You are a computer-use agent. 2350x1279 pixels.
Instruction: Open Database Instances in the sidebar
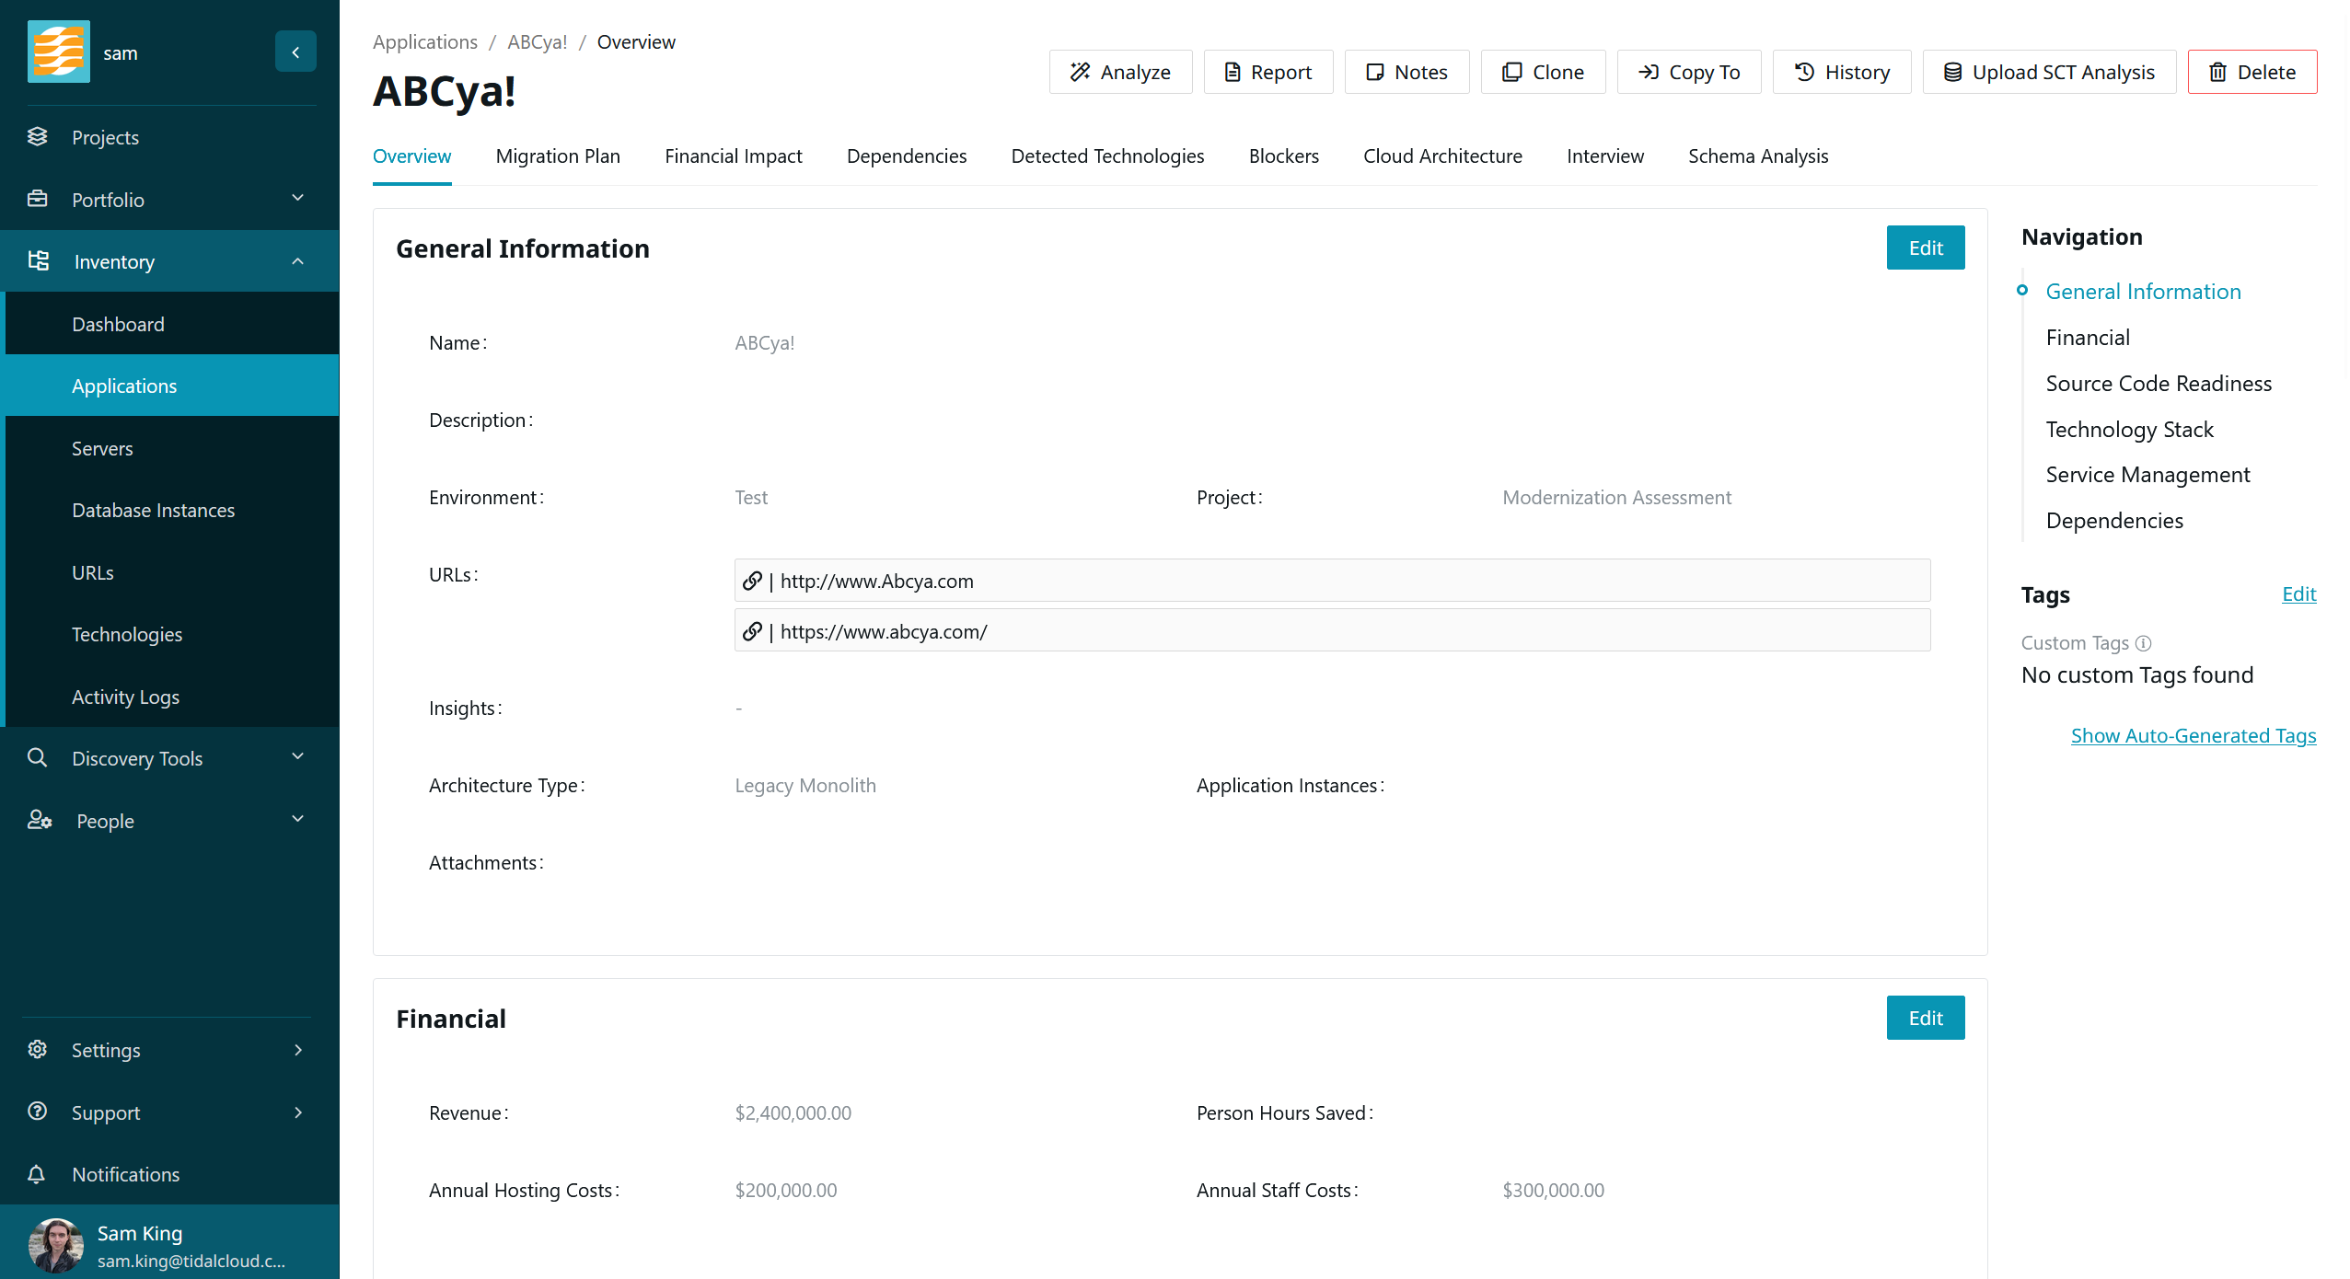[172, 510]
